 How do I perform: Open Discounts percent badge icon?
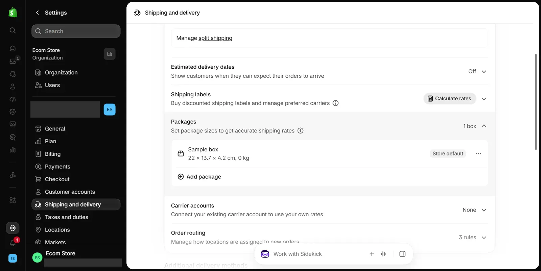click(13, 112)
